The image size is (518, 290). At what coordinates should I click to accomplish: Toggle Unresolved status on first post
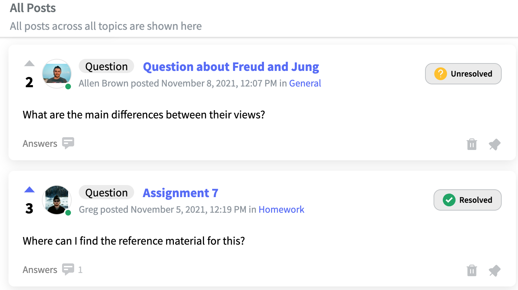(463, 74)
